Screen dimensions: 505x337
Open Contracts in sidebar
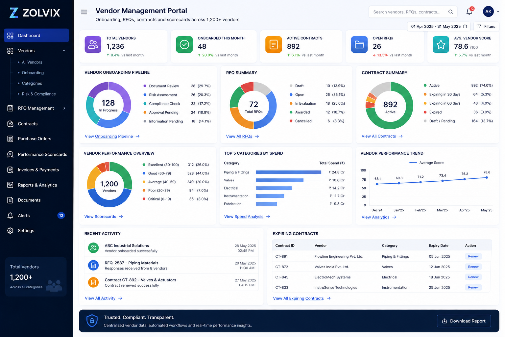28,124
